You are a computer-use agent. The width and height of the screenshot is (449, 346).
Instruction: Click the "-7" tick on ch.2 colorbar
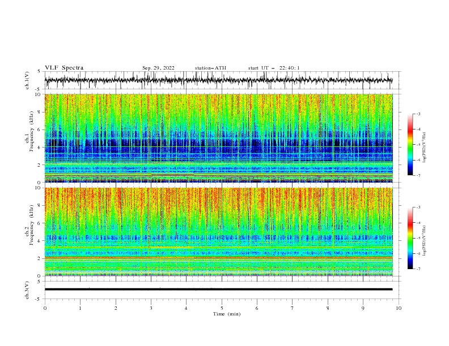click(x=418, y=269)
